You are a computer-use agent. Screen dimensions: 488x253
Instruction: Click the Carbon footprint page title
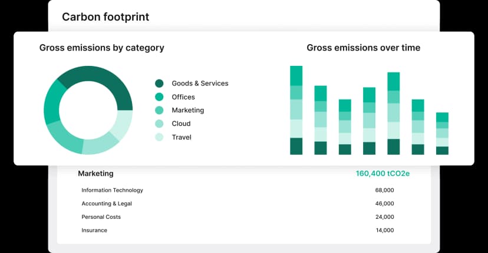pos(105,16)
